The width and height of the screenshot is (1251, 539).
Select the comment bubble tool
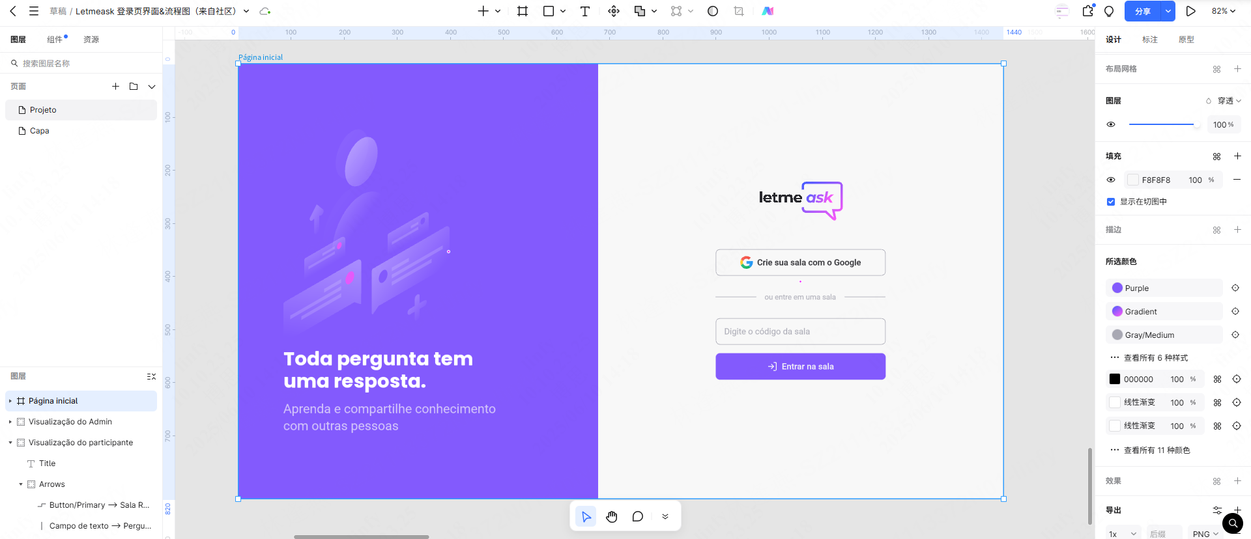637,516
